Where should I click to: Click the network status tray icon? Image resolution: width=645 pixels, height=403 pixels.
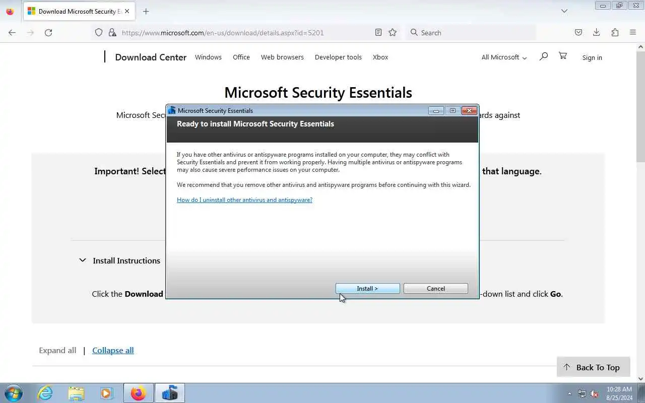[x=582, y=394]
